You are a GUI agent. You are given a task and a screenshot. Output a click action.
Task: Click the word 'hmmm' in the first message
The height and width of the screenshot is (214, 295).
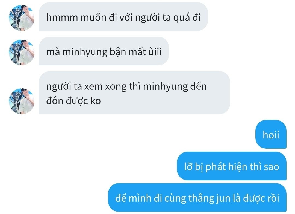pyautogui.click(x=62, y=17)
